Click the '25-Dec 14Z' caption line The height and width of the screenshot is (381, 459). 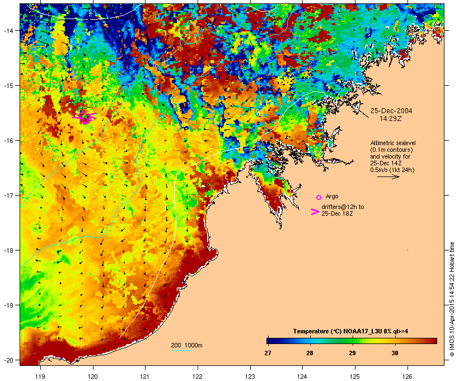[386, 163]
